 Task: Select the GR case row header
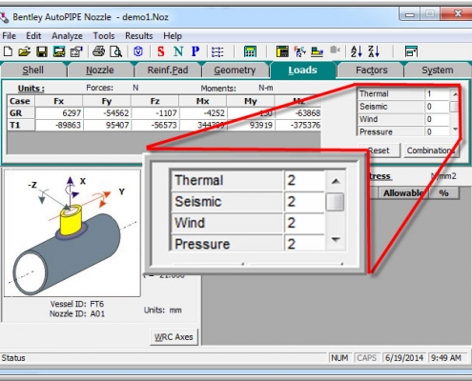click(x=21, y=113)
